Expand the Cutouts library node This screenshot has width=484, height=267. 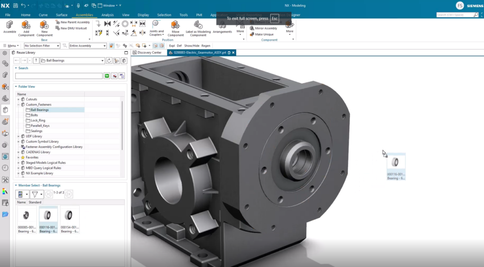18,100
